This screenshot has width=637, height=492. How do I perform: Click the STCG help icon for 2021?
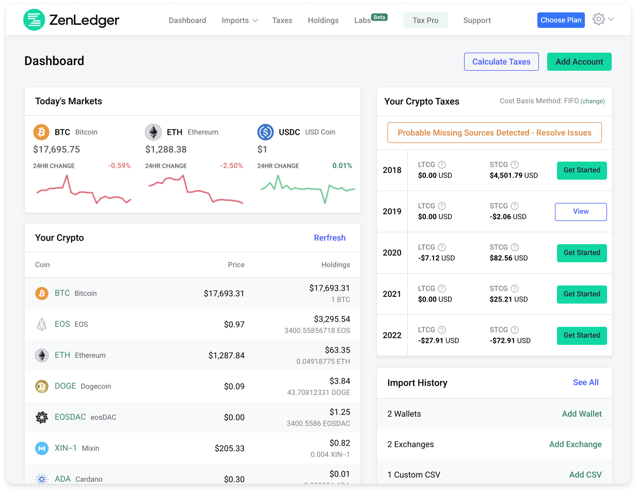pyautogui.click(x=515, y=289)
